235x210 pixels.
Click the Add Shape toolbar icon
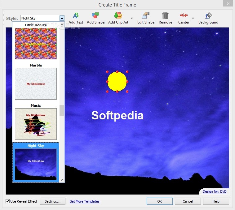[95, 15]
